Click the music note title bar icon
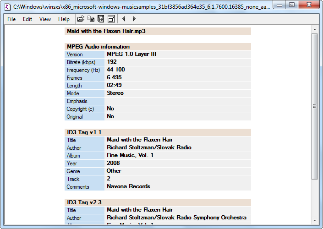The height and width of the screenshot is (229, 323). point(8,7)
